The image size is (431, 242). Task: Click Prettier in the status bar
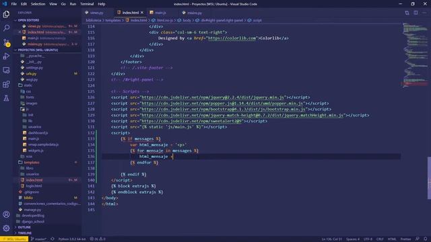[x=405, y=239]
